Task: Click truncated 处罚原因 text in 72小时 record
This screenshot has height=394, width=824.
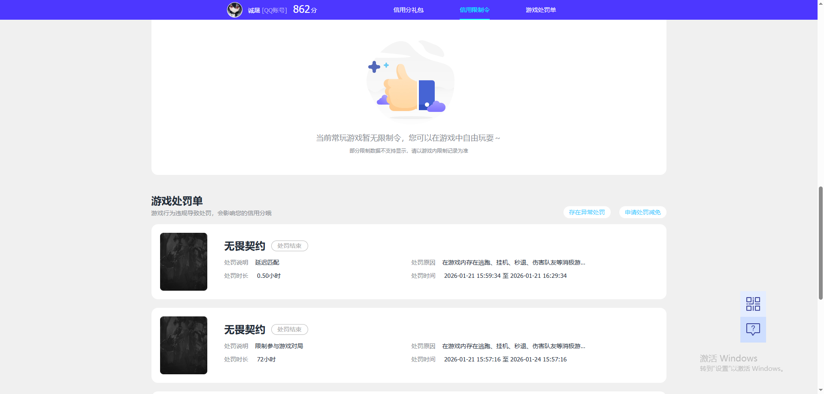Action: (514, 346)
